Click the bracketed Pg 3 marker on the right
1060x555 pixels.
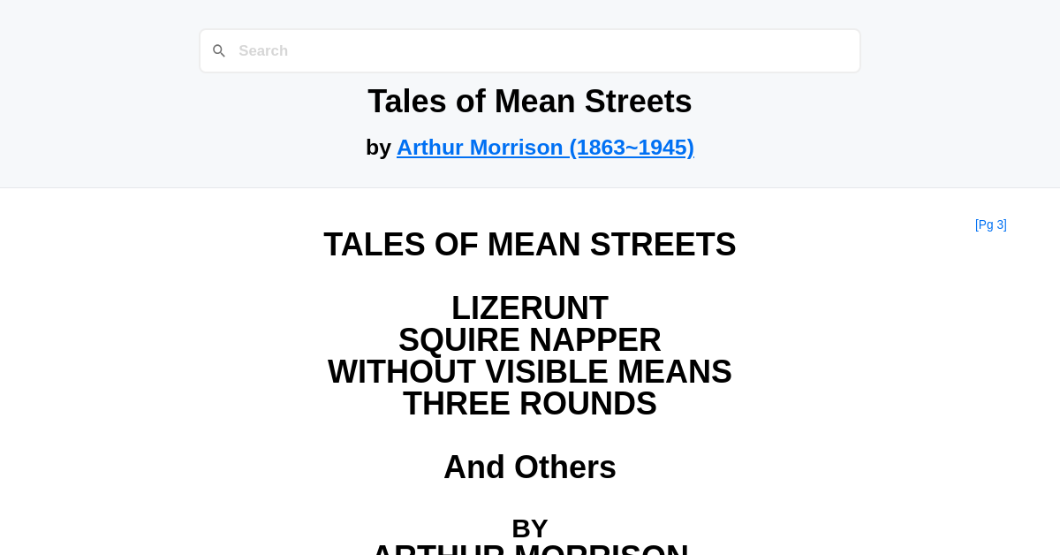(x=990, y=224)
